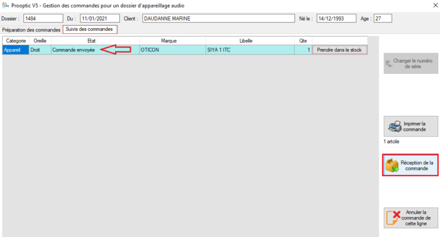Select the Appareil category cell
440x237 pixels.
(x=16, y=50)
